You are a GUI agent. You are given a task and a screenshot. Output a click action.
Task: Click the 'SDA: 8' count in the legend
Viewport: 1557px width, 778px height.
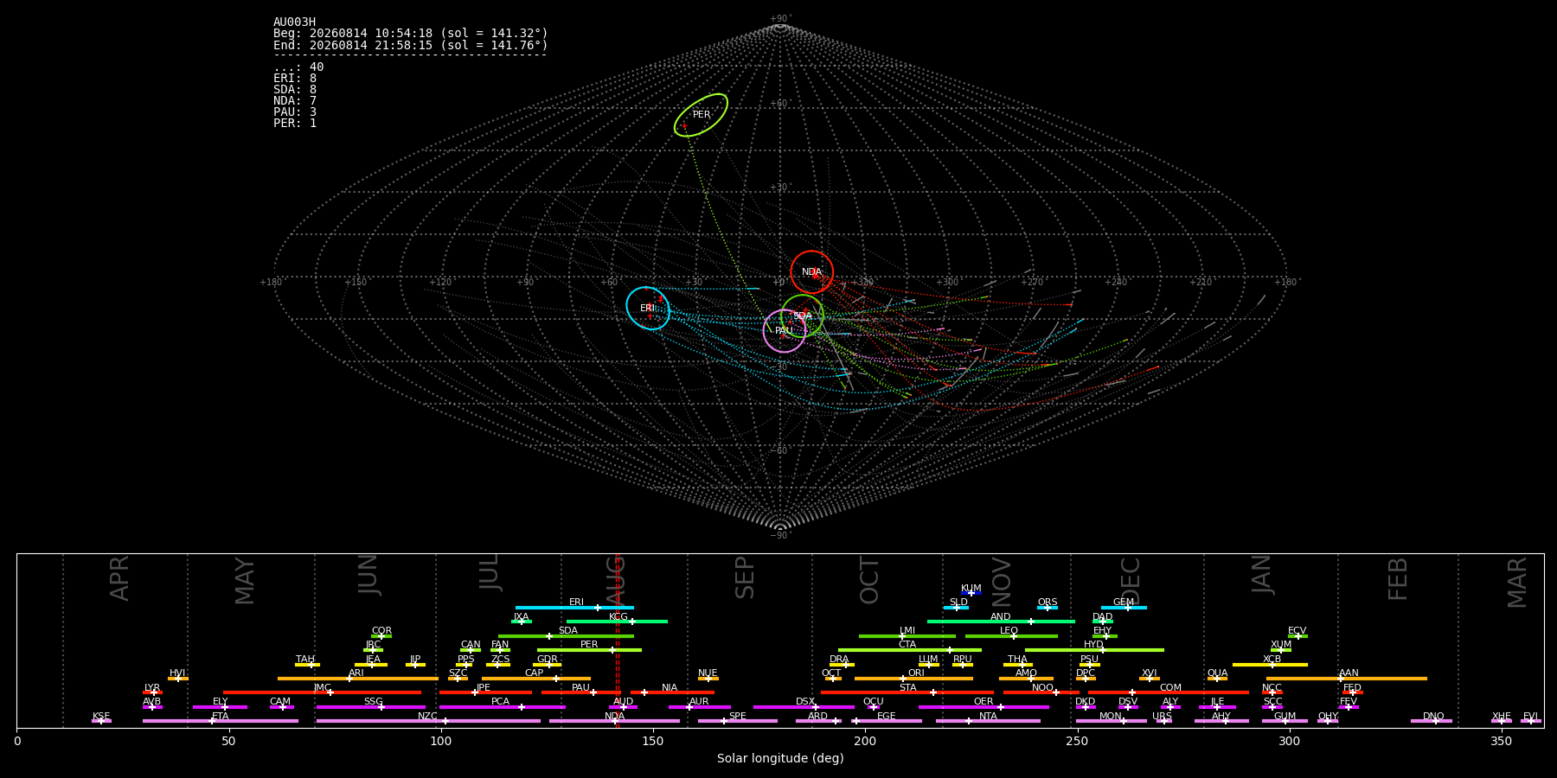pos(295,90)
